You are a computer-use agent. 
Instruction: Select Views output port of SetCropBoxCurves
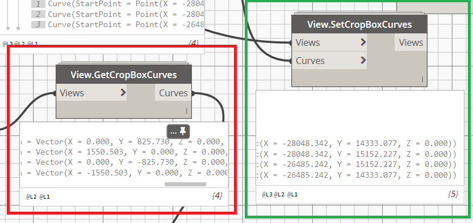click(411, 42)
